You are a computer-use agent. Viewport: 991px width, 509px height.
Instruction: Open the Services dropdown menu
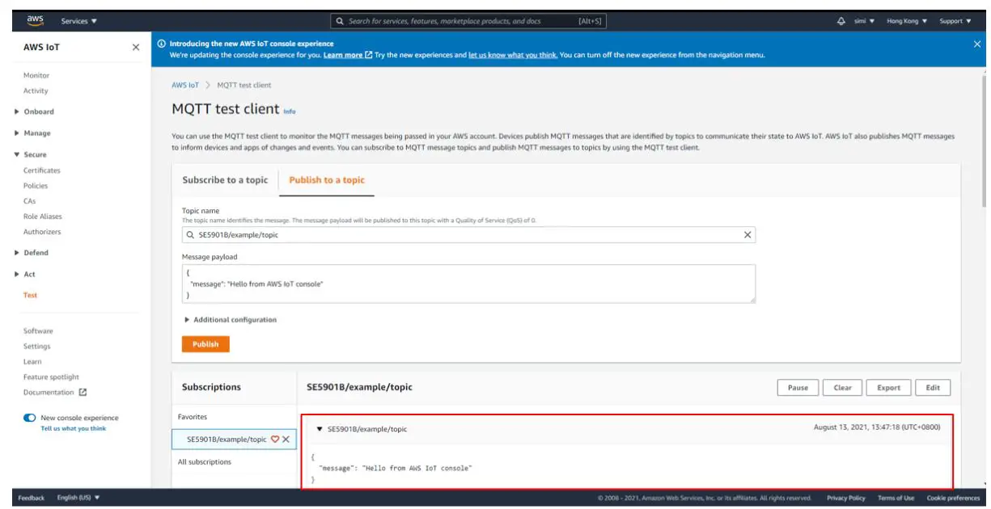[x=79, y=21]
